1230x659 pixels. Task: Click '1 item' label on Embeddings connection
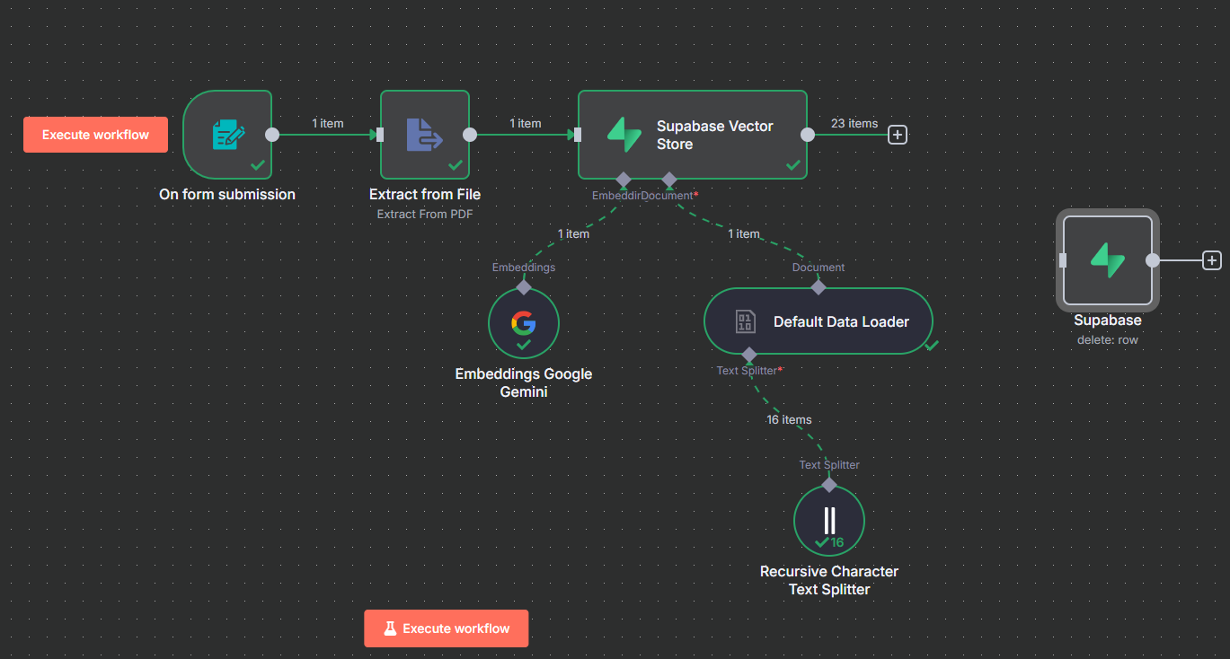tap(573, 233)
